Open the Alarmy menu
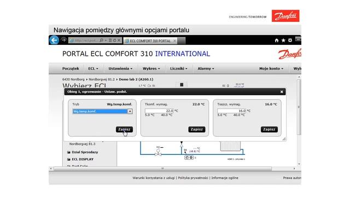The height and width of the screenshot is (197, 350). (x=206, y=68)
